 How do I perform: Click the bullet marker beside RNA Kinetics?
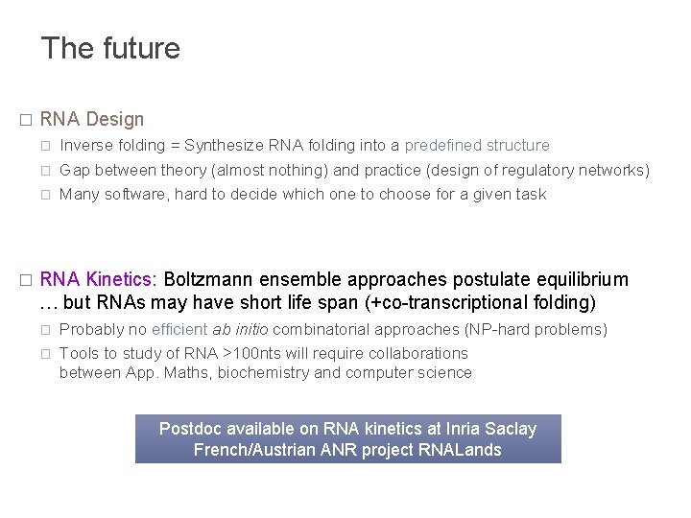tap(26, 280)
